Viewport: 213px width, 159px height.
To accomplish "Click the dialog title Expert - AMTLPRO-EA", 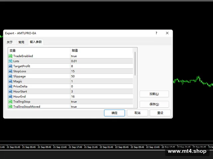I will pos(21,33).
